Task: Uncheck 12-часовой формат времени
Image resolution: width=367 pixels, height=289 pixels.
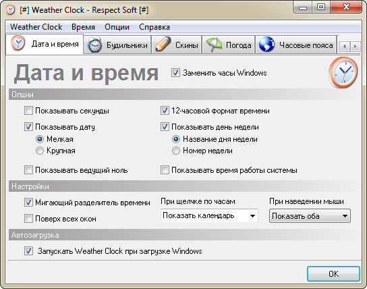Action: (x=165, y=111)
